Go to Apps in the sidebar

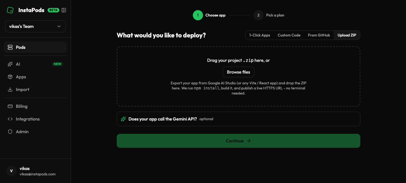pos(35,77)
